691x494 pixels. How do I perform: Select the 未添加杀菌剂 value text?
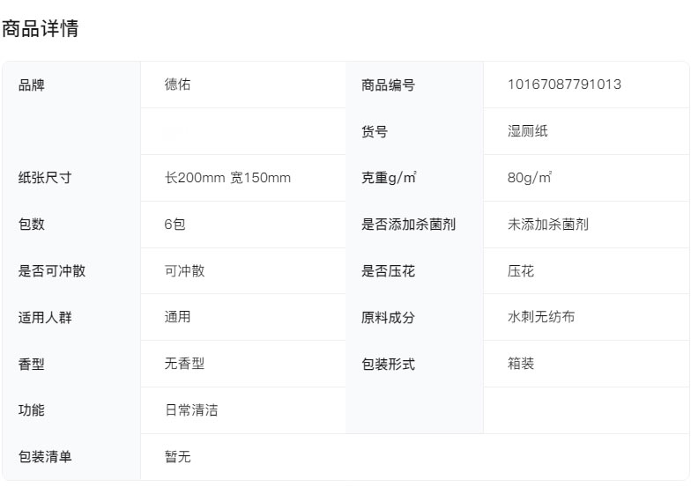pos(548,225)
